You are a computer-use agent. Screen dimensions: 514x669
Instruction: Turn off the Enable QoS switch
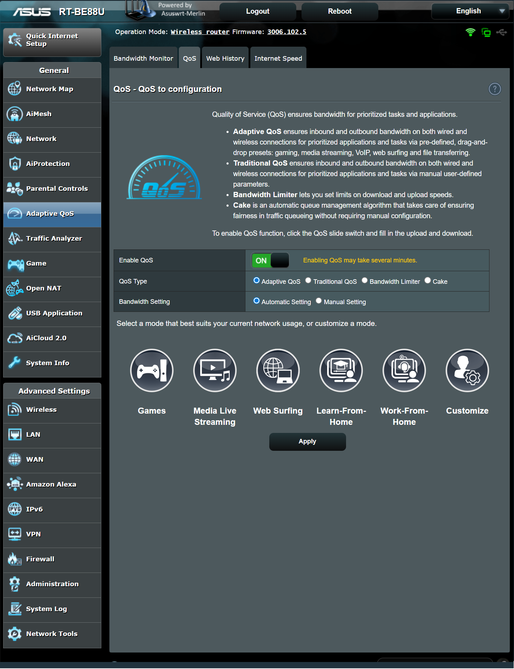(x=270, y=260)
